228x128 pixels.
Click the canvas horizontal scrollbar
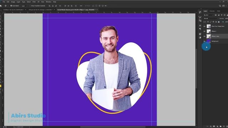(113, 127)
